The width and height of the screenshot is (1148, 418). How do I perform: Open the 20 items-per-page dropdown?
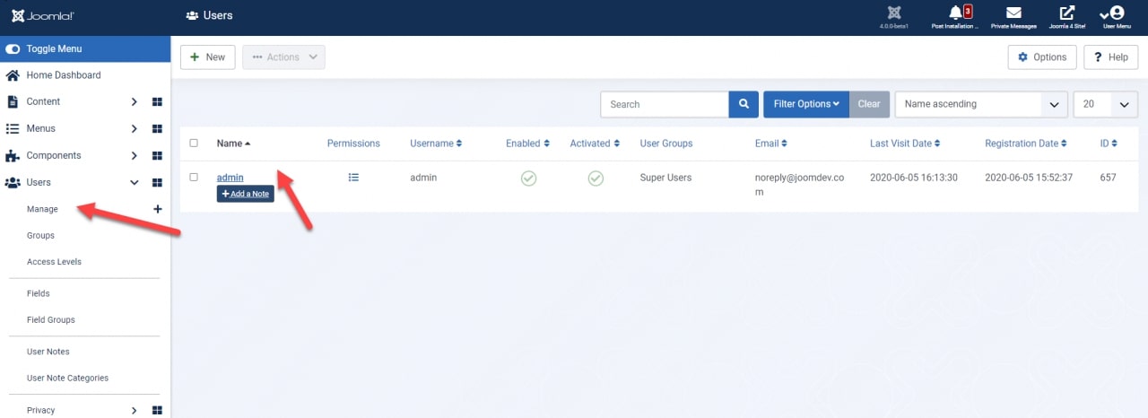pyautogui.click(x=1105, y=104)
